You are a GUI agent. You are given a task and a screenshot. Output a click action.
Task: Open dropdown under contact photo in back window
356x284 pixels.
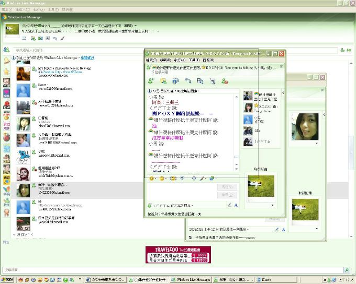[x=317, y=144]
